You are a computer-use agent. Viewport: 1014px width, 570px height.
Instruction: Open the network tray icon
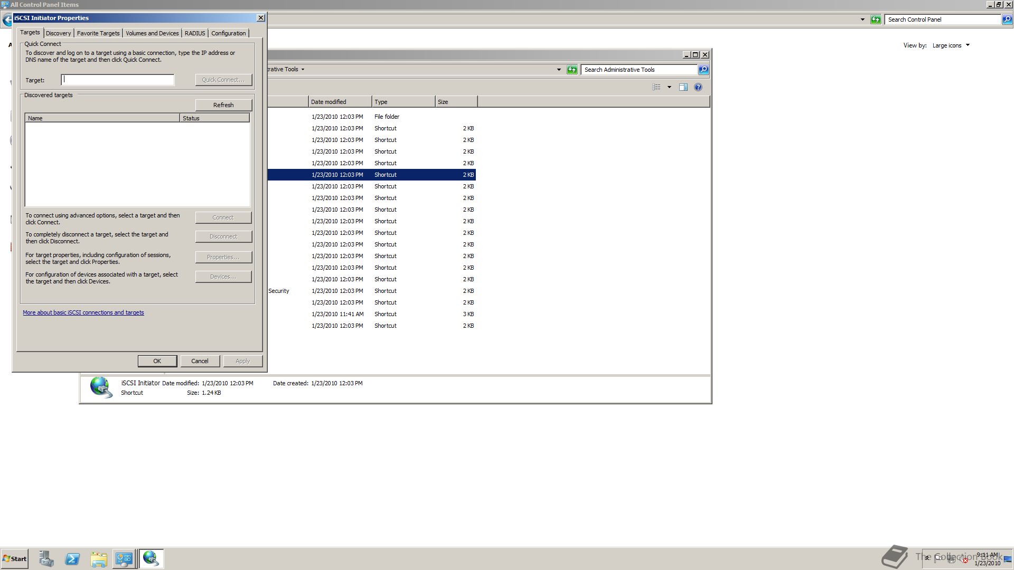[x=951, y=559]
